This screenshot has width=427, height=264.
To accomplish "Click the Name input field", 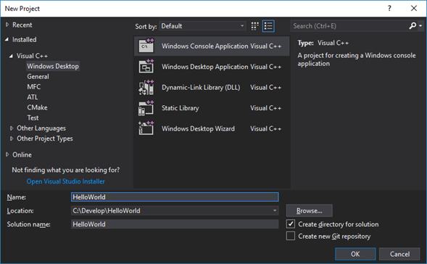I will pos(175,197).
